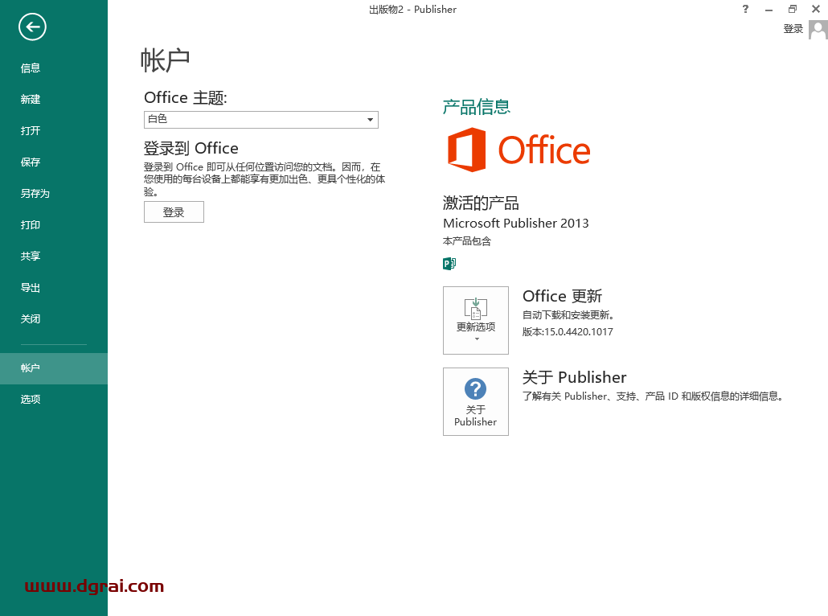The width and height of the screenshot is (828, 616).
Task: Select 导出 (Export) in the sidebar
Action: tap(30, 288)
